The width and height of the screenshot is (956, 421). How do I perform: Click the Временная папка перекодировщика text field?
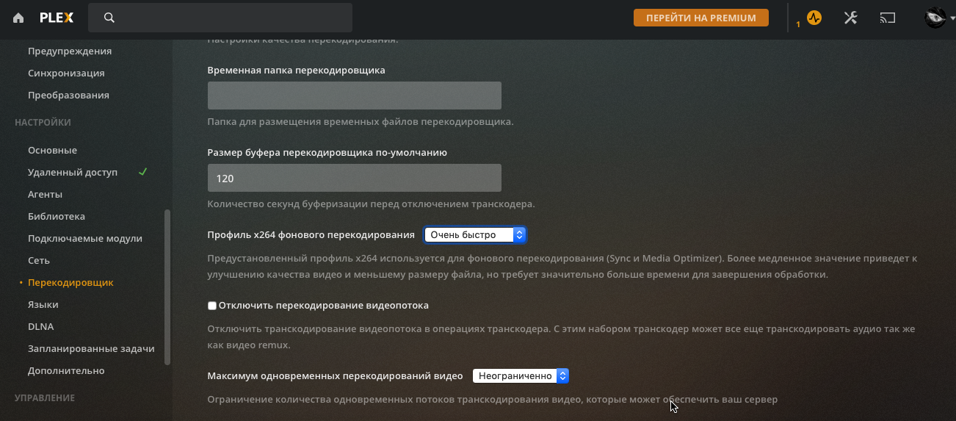tap(354, 96)
